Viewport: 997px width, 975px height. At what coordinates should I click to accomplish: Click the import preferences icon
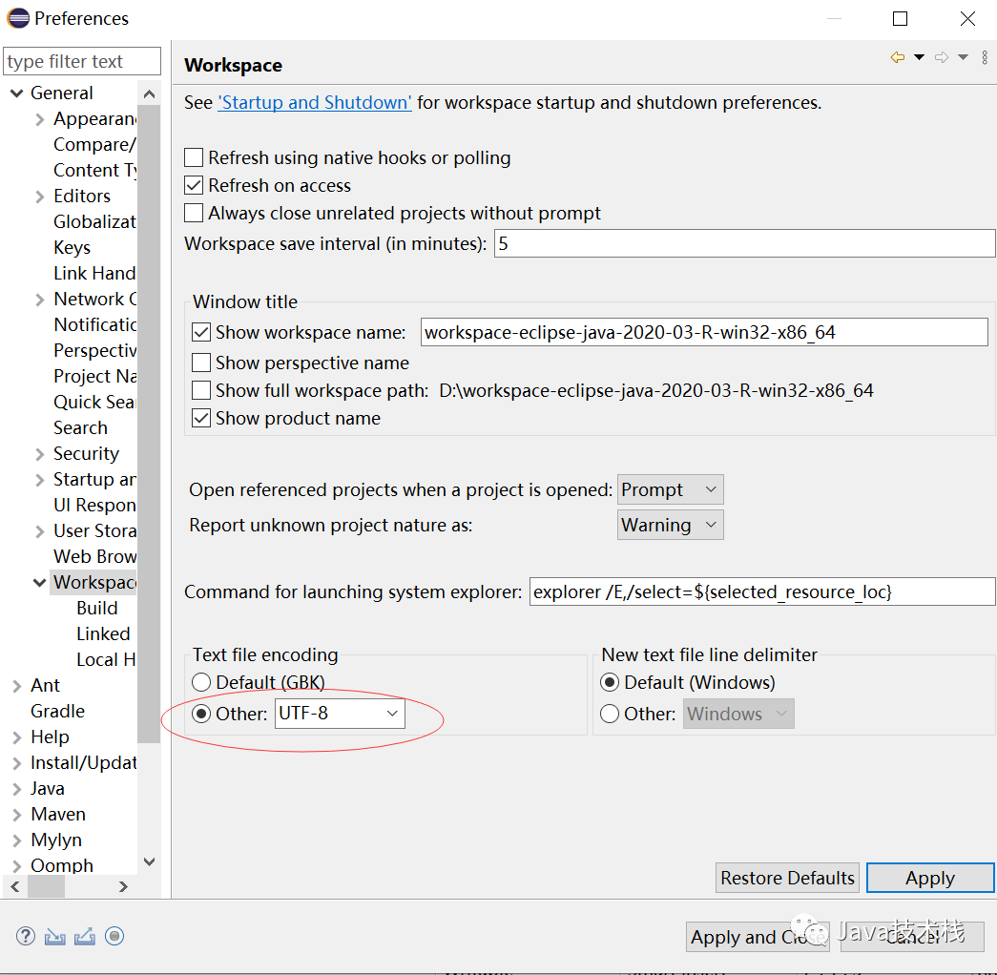click(x=55, y=936)
